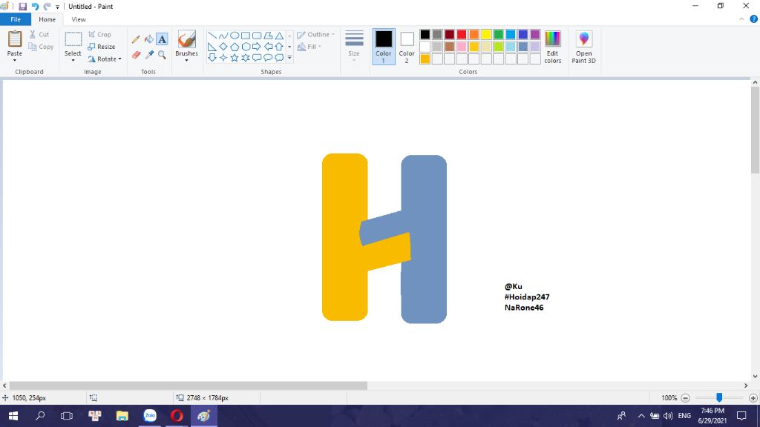Select the Eraser tool
Image resolution: width=760 pixels, height=427 pixels.
tap(136, 55)
